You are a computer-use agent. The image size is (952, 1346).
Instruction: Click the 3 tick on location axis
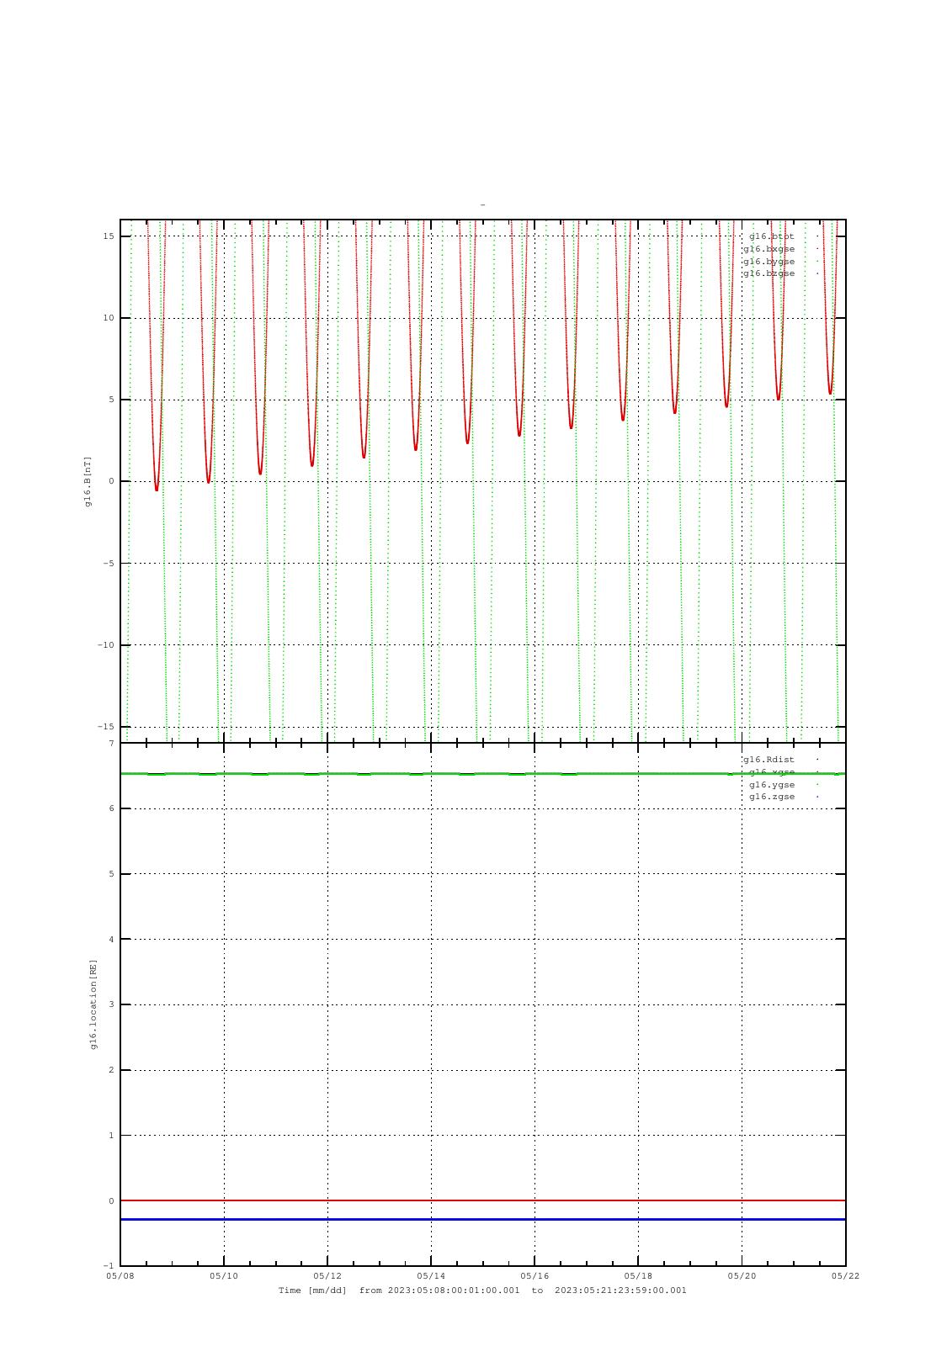point(111,1004)
